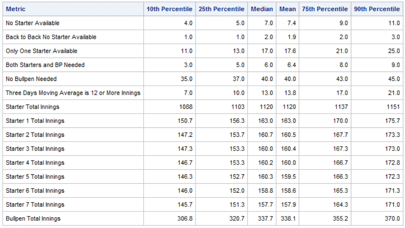This screenshot has width=405, height=228.
Task: Select the Only One Starter Available label
Action: [42, 51]
